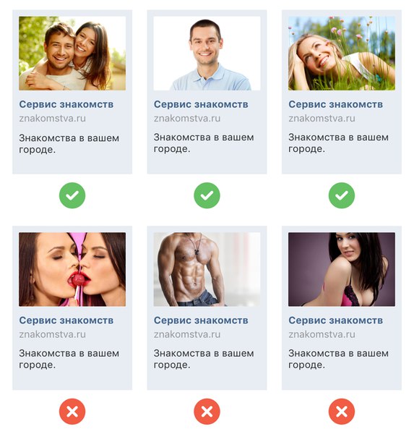Click the red X under the lollipop ad

coord(72,412)
